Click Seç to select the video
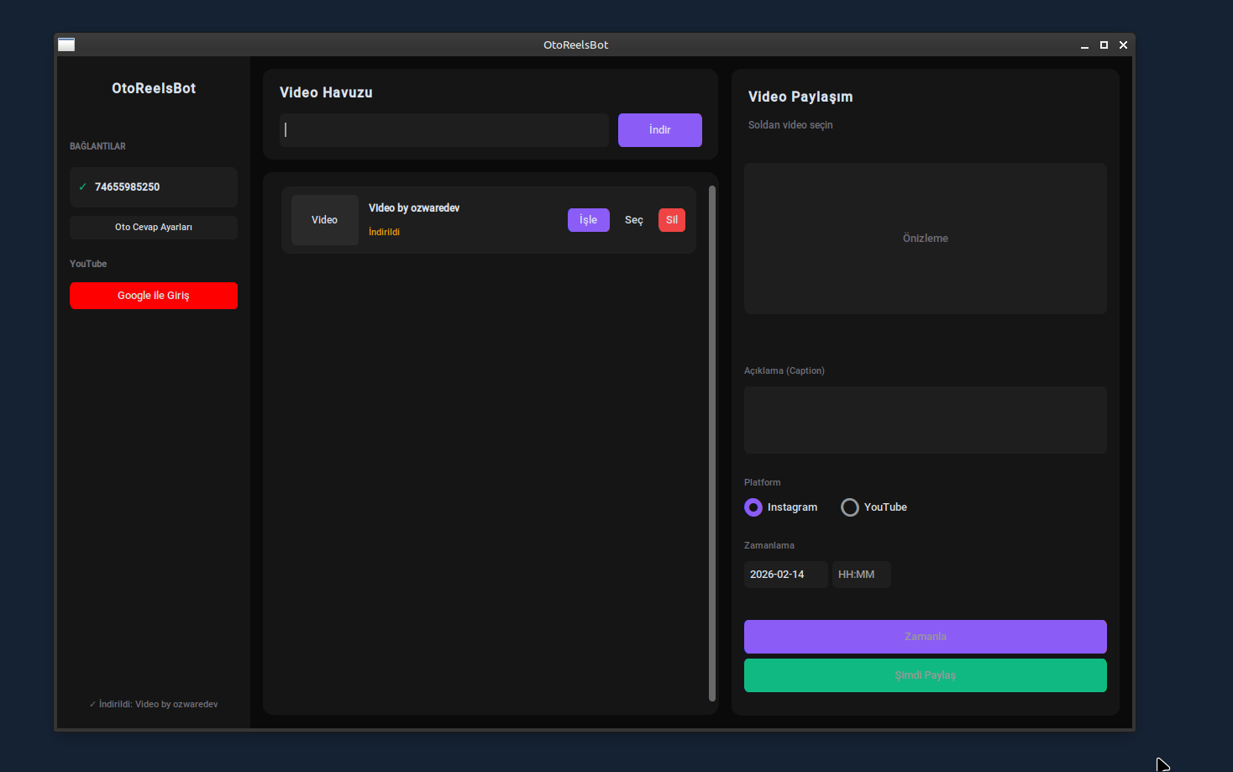Image resolution: width=1233 pixels, height=772 pixels. (633, 220)
